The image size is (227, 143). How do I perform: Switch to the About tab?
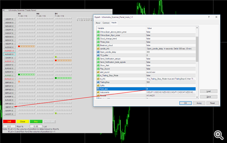click(98, 23)
